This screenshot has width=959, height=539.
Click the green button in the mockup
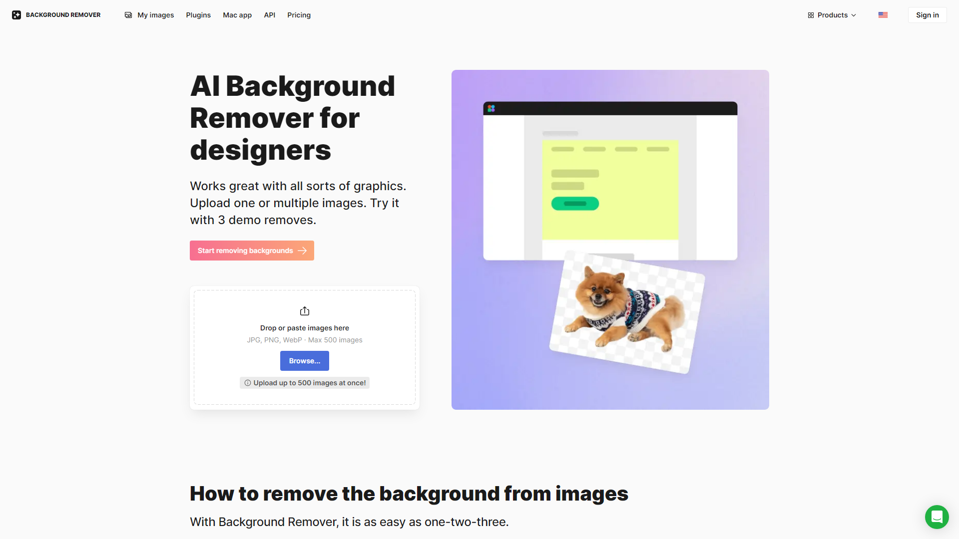click(x=574, y=203)
